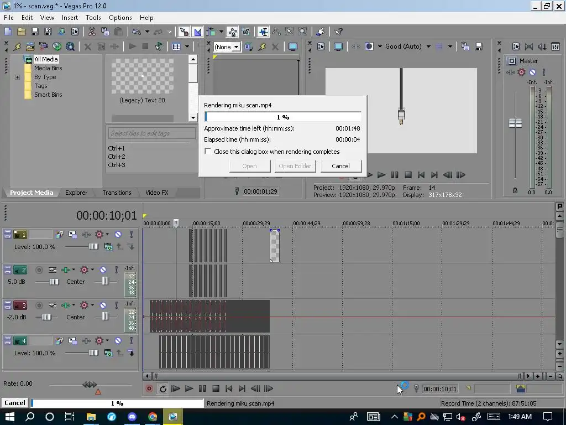Expand the By Type tree node

click(17, 77)
